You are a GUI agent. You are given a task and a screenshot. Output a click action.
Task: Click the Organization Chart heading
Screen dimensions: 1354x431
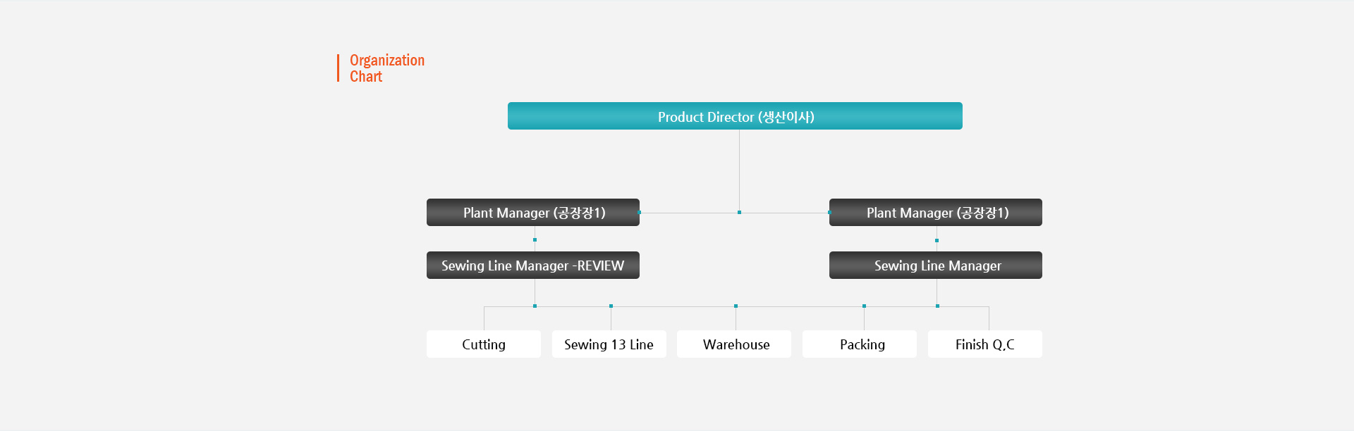(x=387, y=68)
